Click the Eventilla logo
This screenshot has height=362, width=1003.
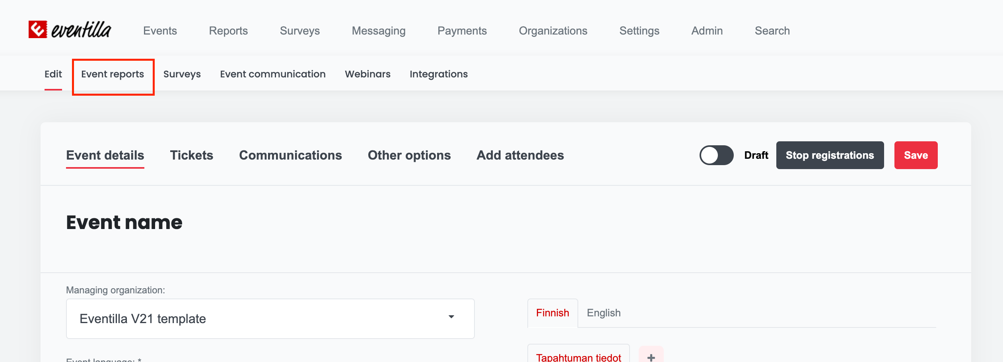70,30
